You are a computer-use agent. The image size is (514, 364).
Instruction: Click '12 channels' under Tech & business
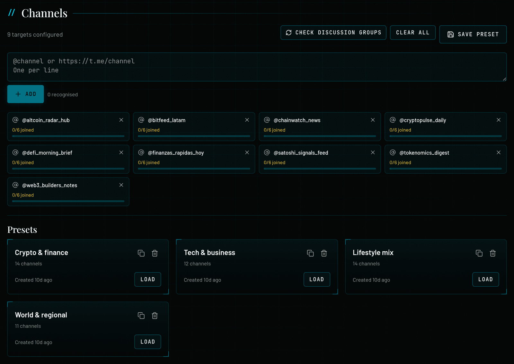coord(197,264)
